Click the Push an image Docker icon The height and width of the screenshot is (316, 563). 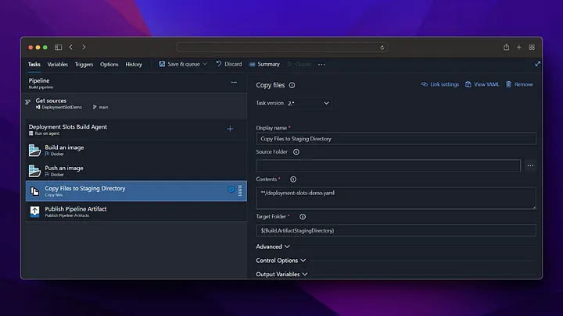point(34,171)
